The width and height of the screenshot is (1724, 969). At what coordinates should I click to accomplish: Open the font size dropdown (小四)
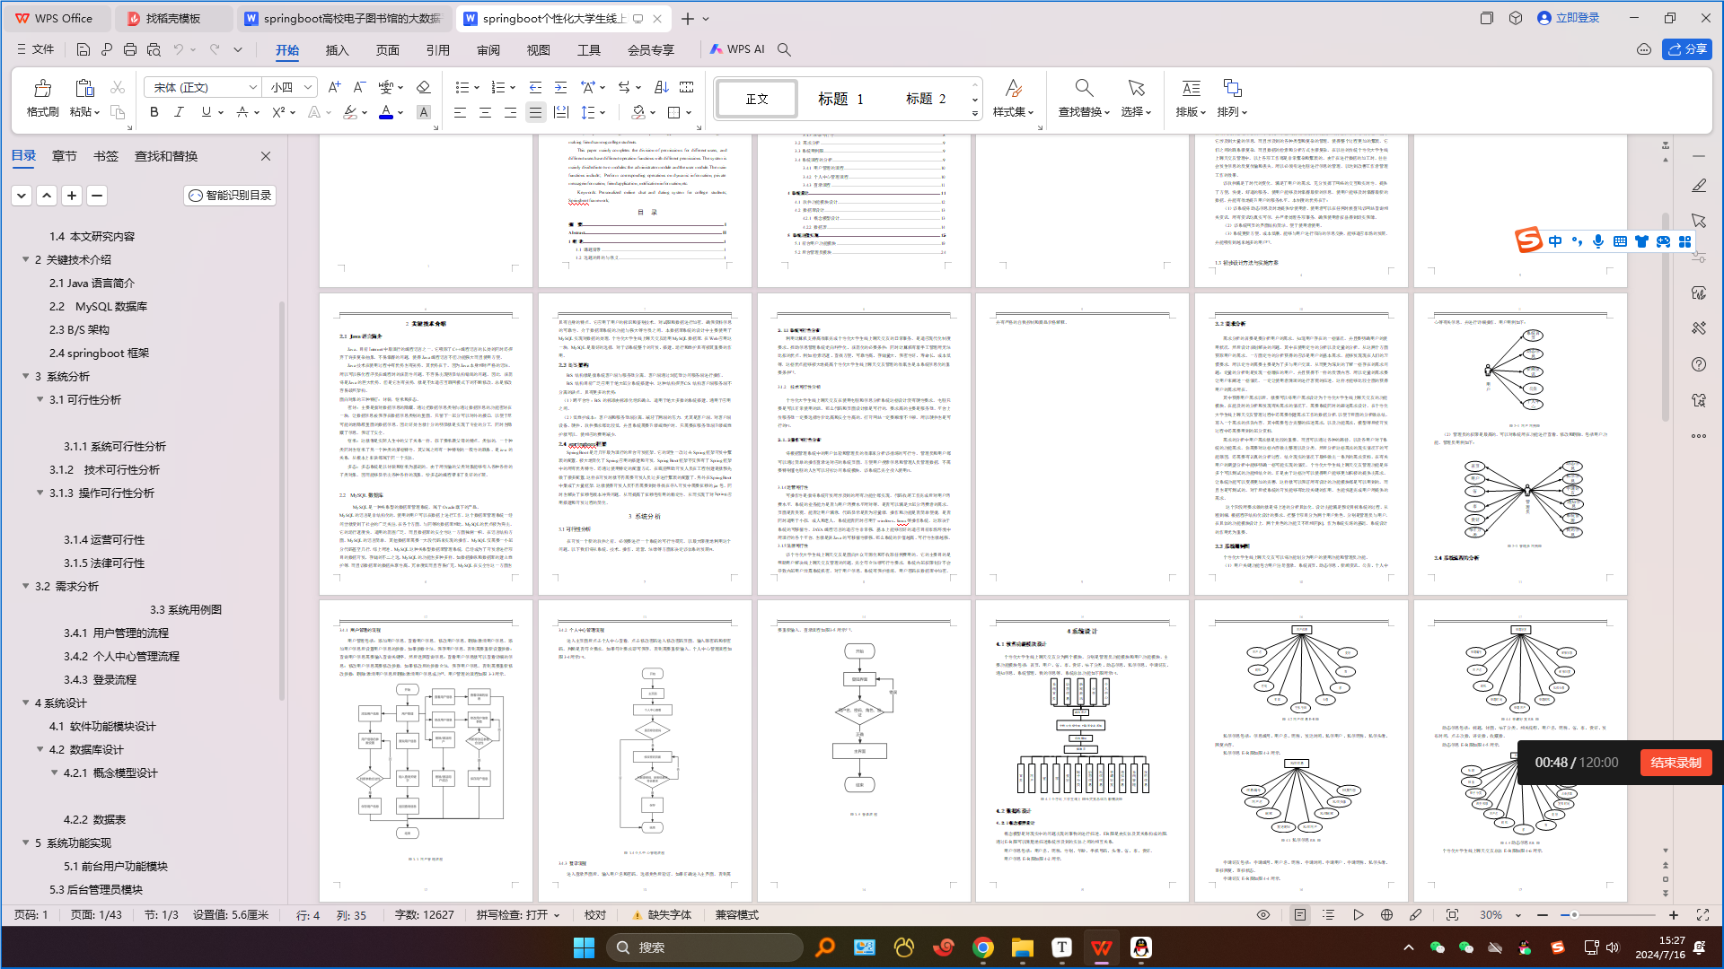[x=308, y=87]
